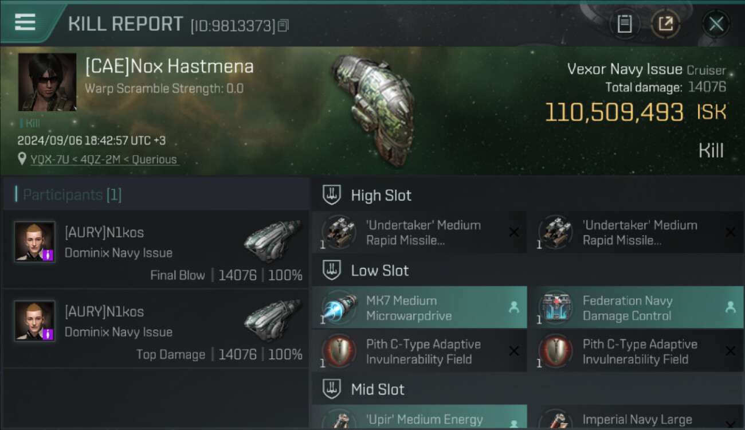
Task: Tap Dominix Navy Issue ship icon in Top Damage row
Action: point(272,321)
